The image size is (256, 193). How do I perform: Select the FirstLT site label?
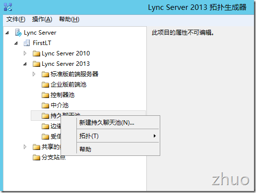pos(42,43)
